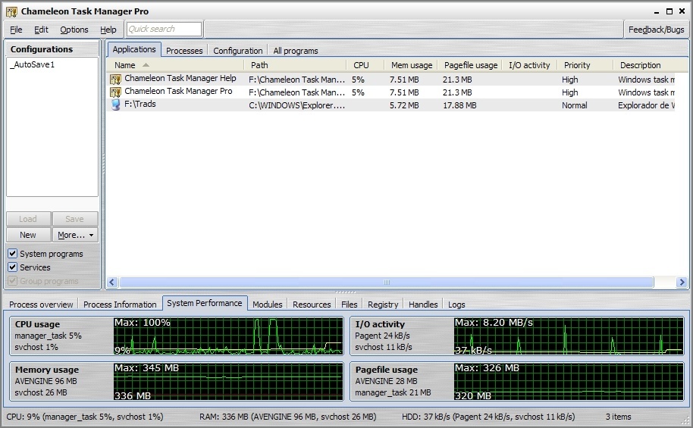Open the File menu
Screen dimensions: 693x428
pyautogui.click(x=16, y=30)
